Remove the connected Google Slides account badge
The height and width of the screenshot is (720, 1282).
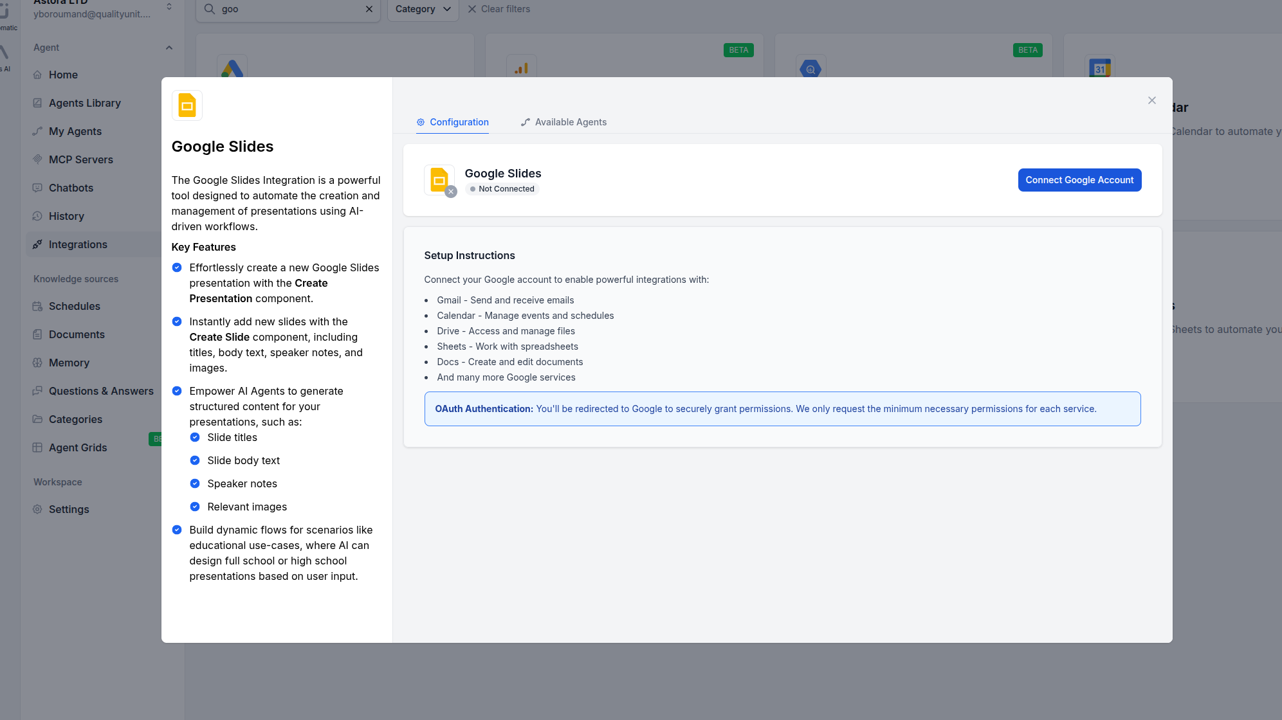point(451,191)
